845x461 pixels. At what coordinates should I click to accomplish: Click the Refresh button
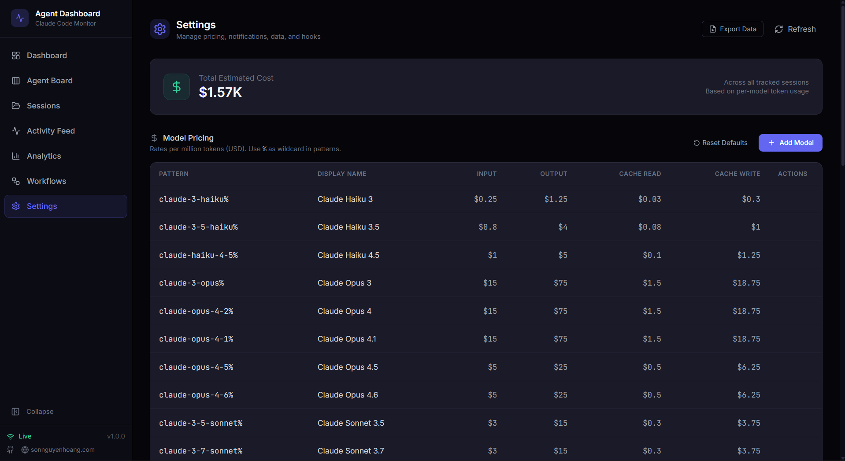(x=795, y=29)
